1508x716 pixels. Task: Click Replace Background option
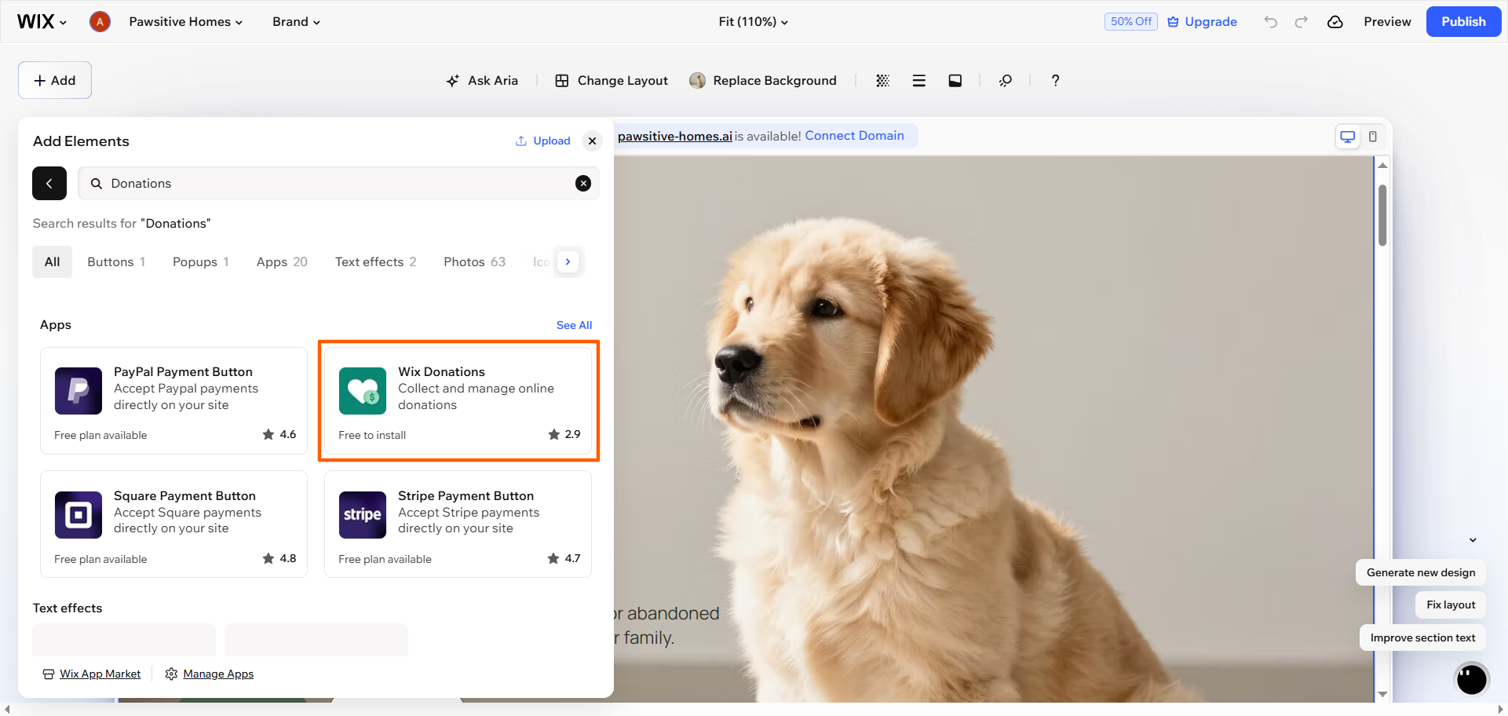click(763, 80)
